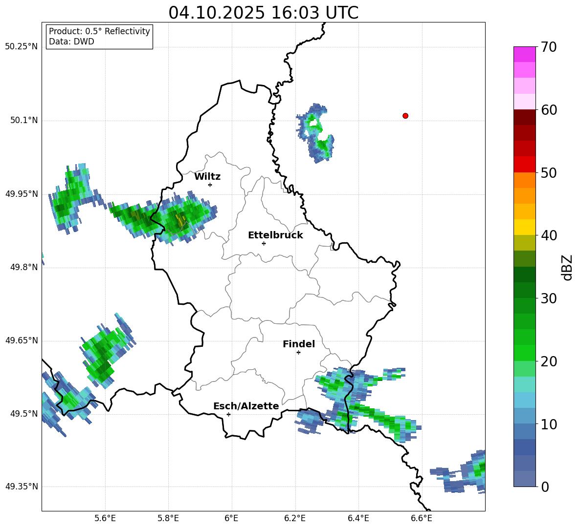Click the magenta top swatch of the colorbar
Image resolution: width=579 pixels, height=528 pixels.
(524, 54)
